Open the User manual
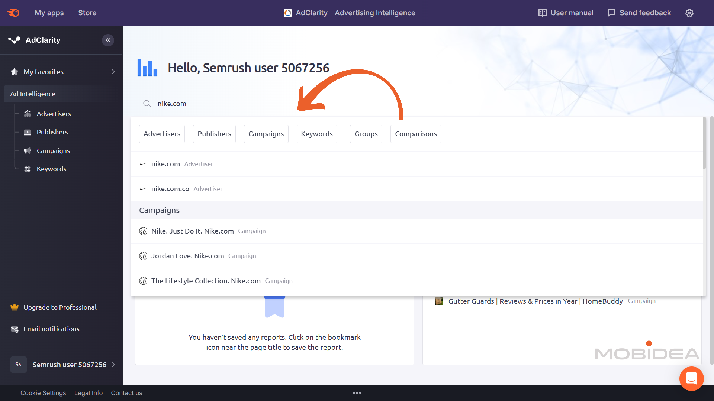The width and height of the screenshot is (714, 401). [565, 13]
